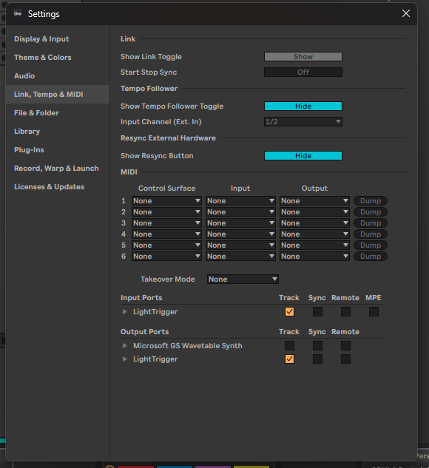Enable Sync for LightTrigger input port
This screenshot has height=468, width=429.
click(x=317, y=311)
